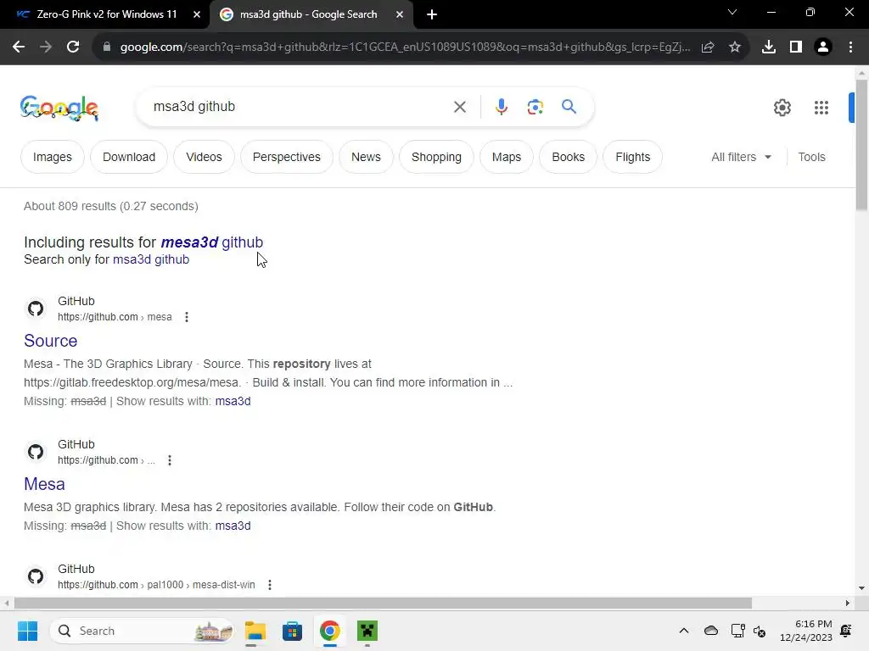Open the Chrome three-dot menu

click(850, 47)
